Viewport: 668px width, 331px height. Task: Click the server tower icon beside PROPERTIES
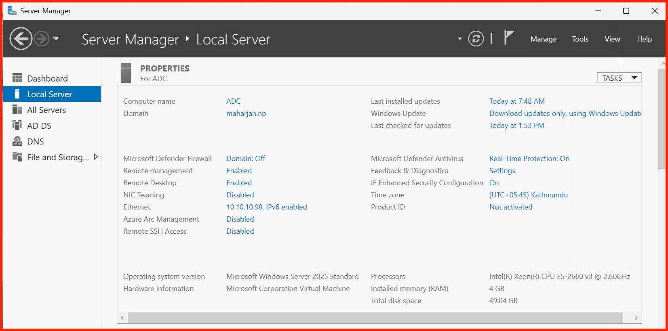[x=126, y=73]
